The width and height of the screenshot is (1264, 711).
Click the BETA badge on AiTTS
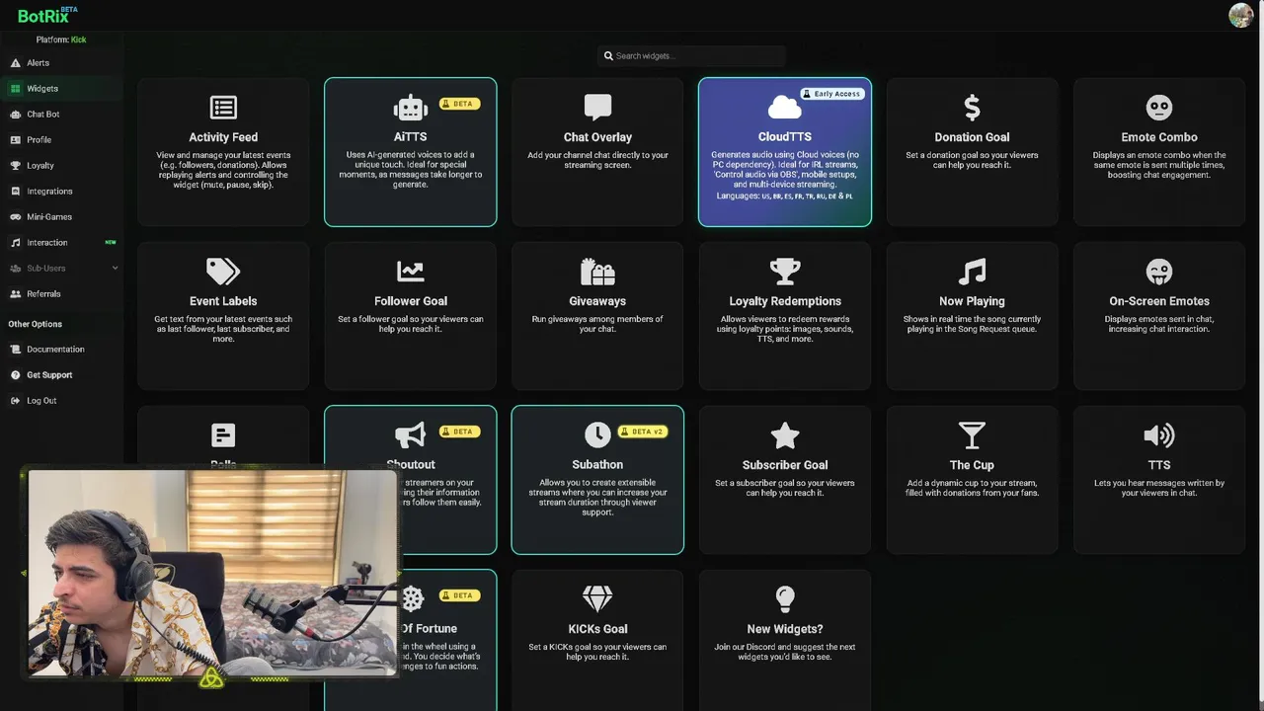click(459, 104)
